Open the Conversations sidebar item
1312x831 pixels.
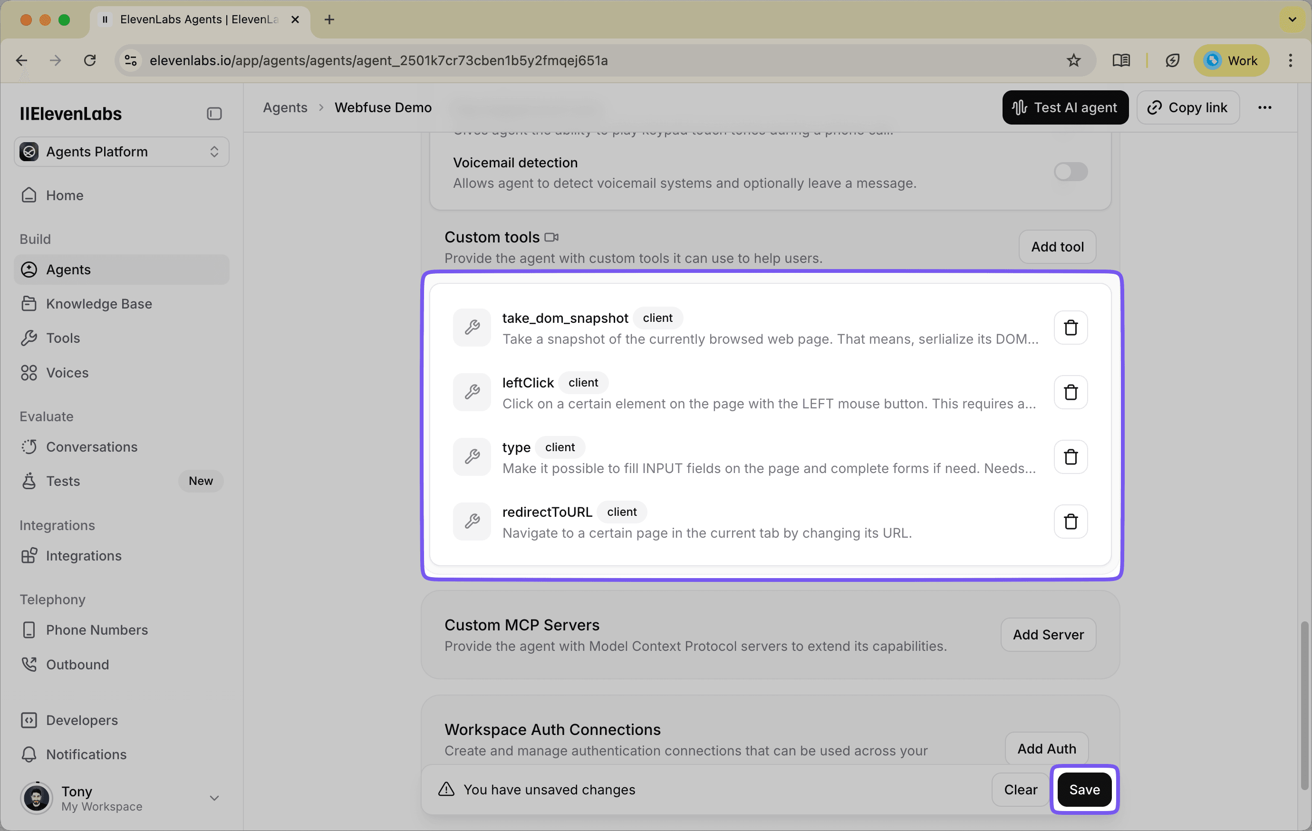[92, 447]
